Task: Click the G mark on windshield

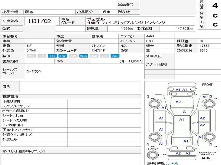Action: [184, 112]
